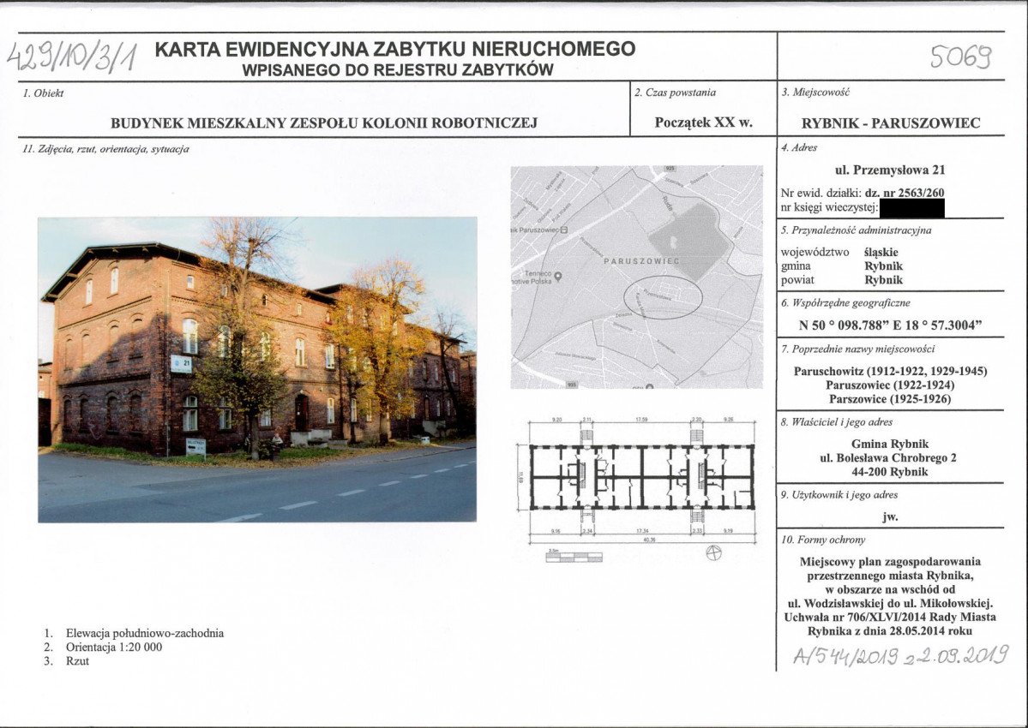Click the Gmina Rybnik owner entry

tap(890, 444)
